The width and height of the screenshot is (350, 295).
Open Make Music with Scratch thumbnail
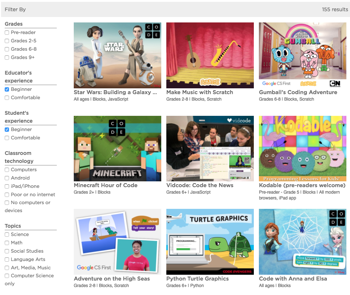pos(210,55)
